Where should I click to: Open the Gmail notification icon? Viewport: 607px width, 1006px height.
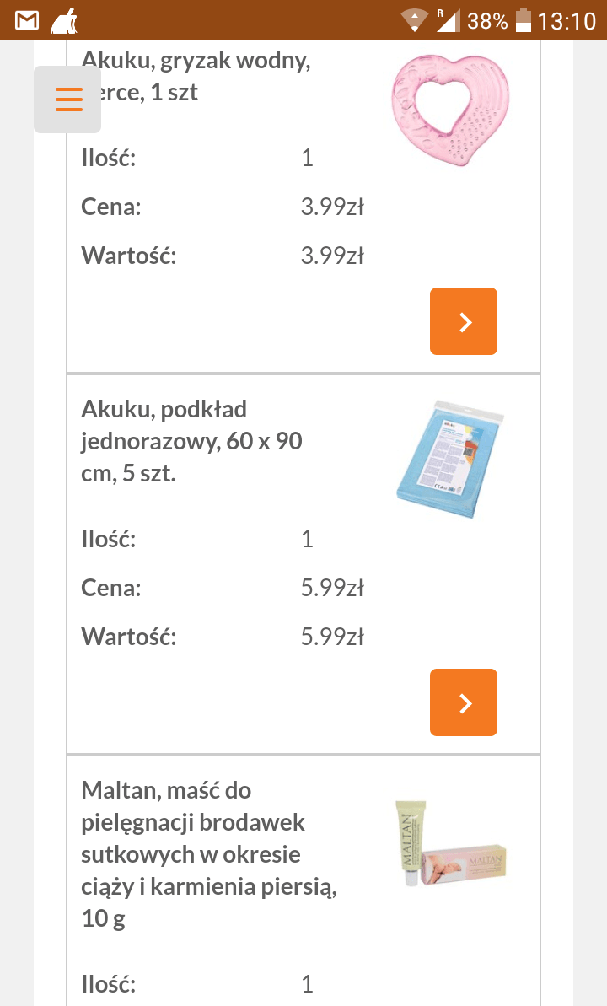27,20
